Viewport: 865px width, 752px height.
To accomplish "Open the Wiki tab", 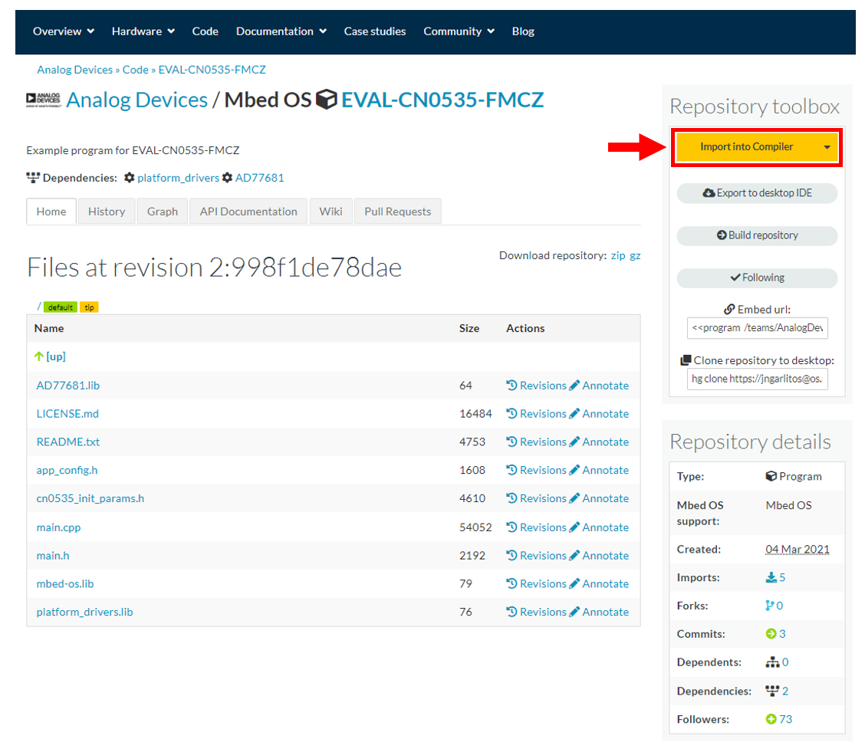I will point(331,212).
